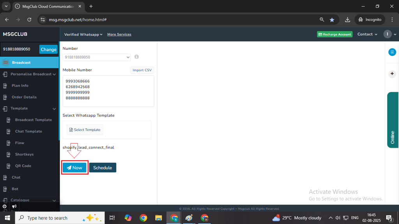Open the Verified Whatsapp dropdown
399x224 pixels.
pos(83,34)
